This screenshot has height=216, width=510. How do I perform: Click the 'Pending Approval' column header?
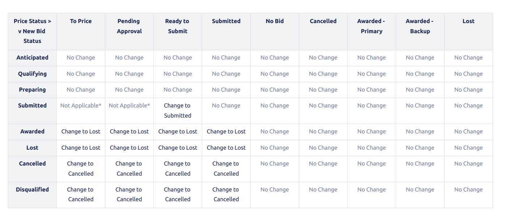pyautogui.click(x=129, y=26)
